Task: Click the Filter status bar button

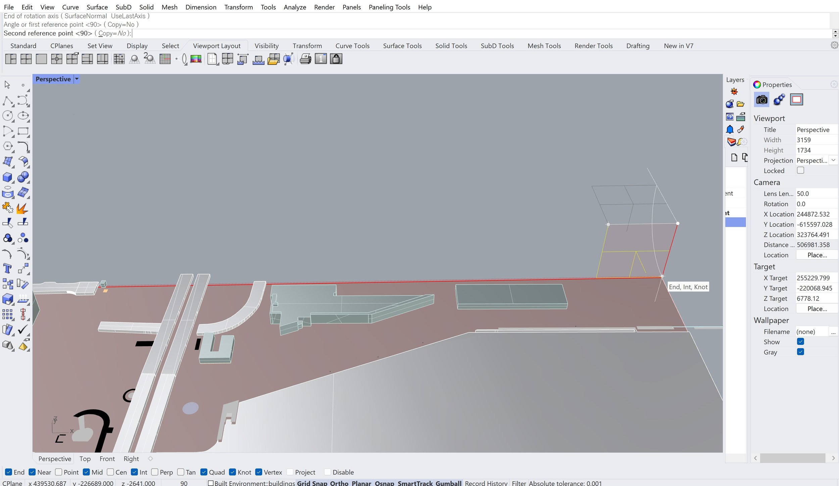Action: coord(519,483)
